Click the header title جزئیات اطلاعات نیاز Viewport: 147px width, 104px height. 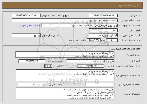[x=128, y=5]
